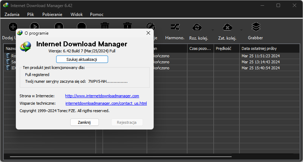
Task: Expand the Zat. kolej. dropdown arrow
Action: click(241, 30)
